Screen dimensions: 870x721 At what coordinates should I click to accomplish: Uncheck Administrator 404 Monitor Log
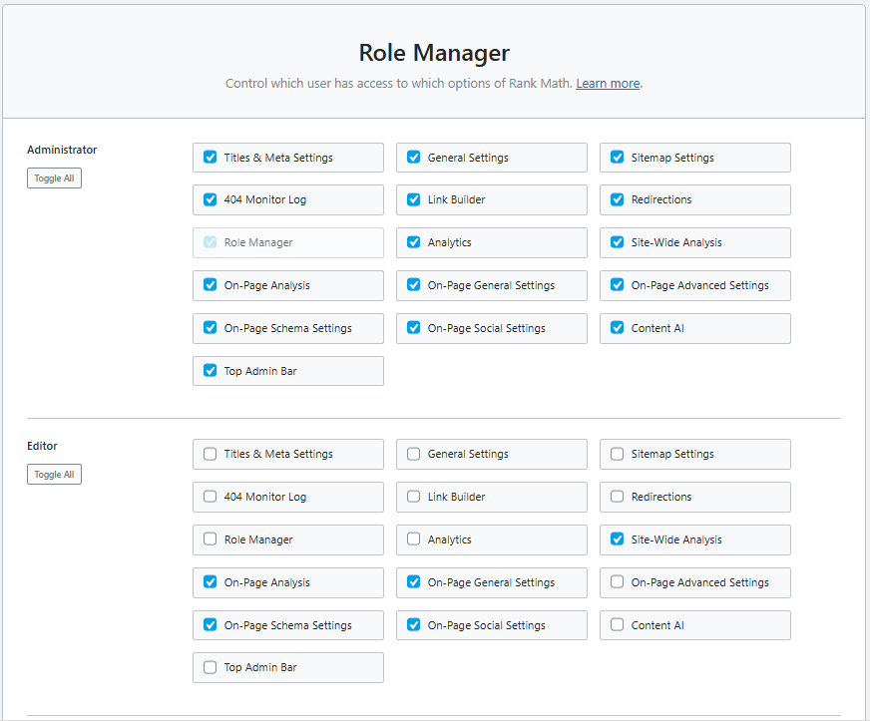point(210,199)
